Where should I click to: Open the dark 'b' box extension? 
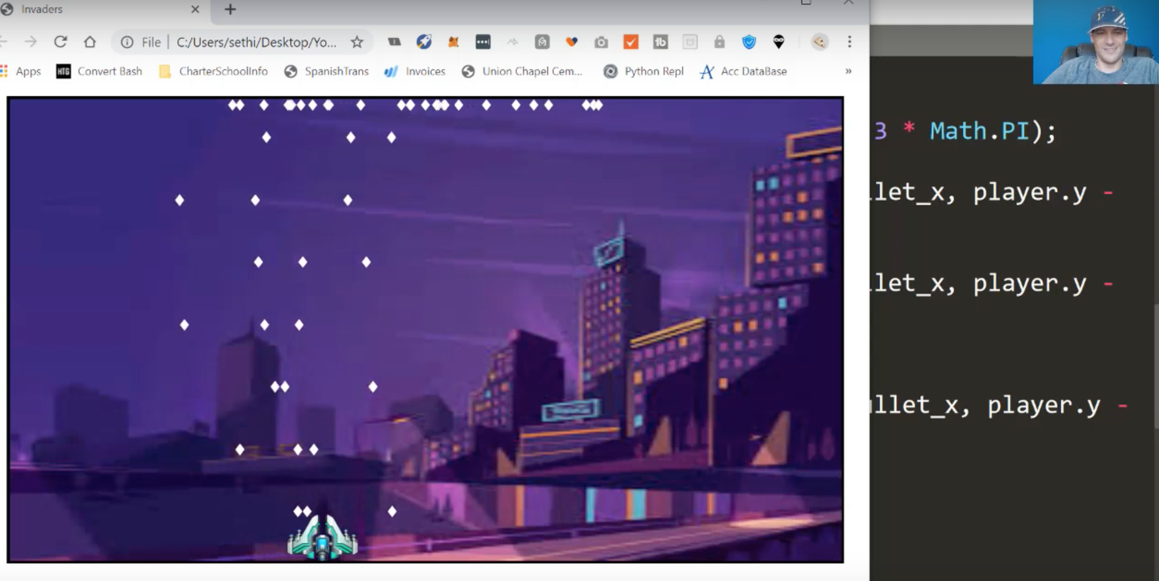[x=660, y=42]
